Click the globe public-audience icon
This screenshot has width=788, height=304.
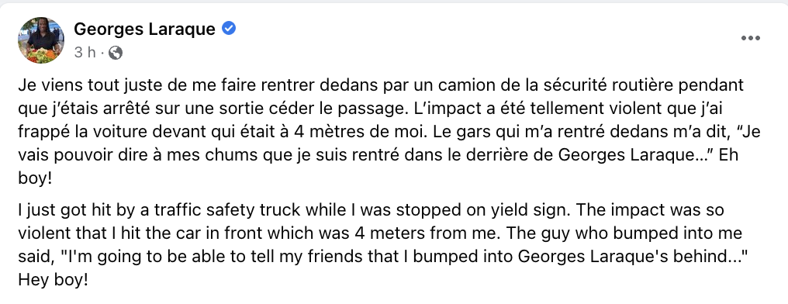115,52
